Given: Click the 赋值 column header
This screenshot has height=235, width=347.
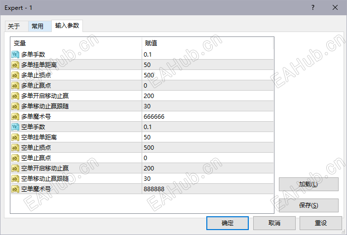Looking at the screenshot, I should [207, 43].
